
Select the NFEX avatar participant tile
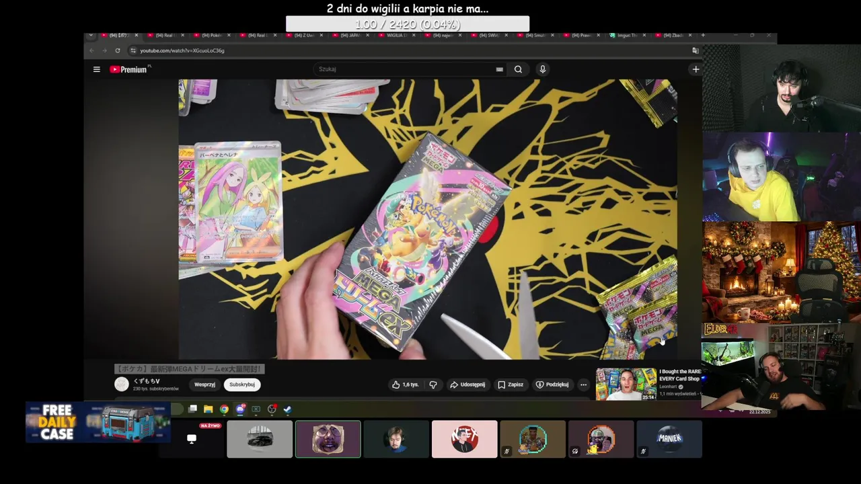[x=465, y=439]
